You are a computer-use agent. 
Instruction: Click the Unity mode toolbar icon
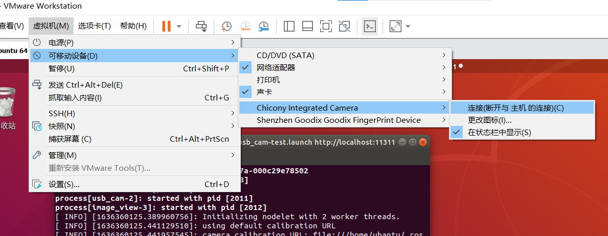344,27
